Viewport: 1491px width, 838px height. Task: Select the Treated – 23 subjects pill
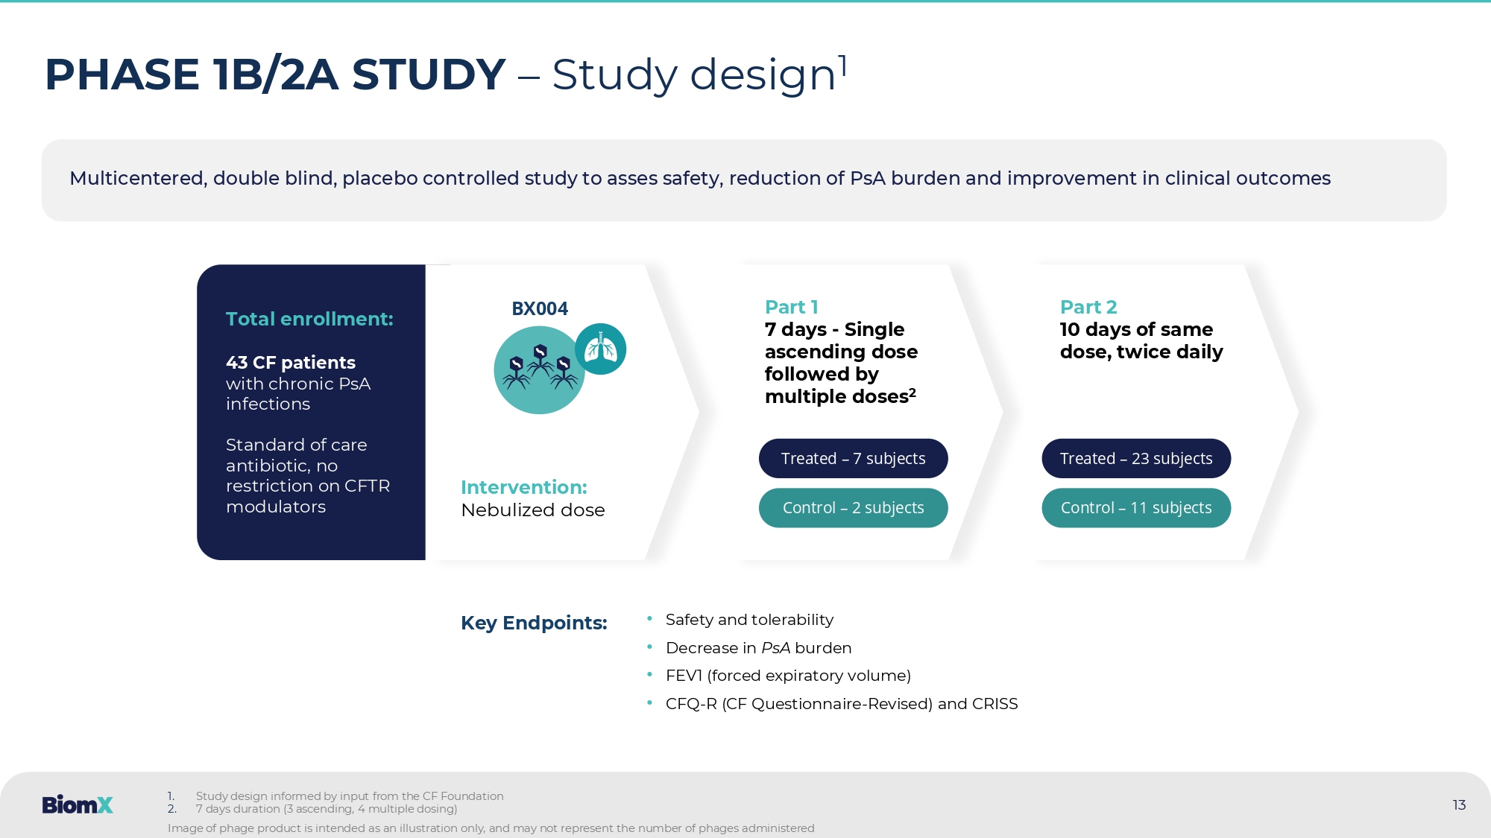point(1135,458)
